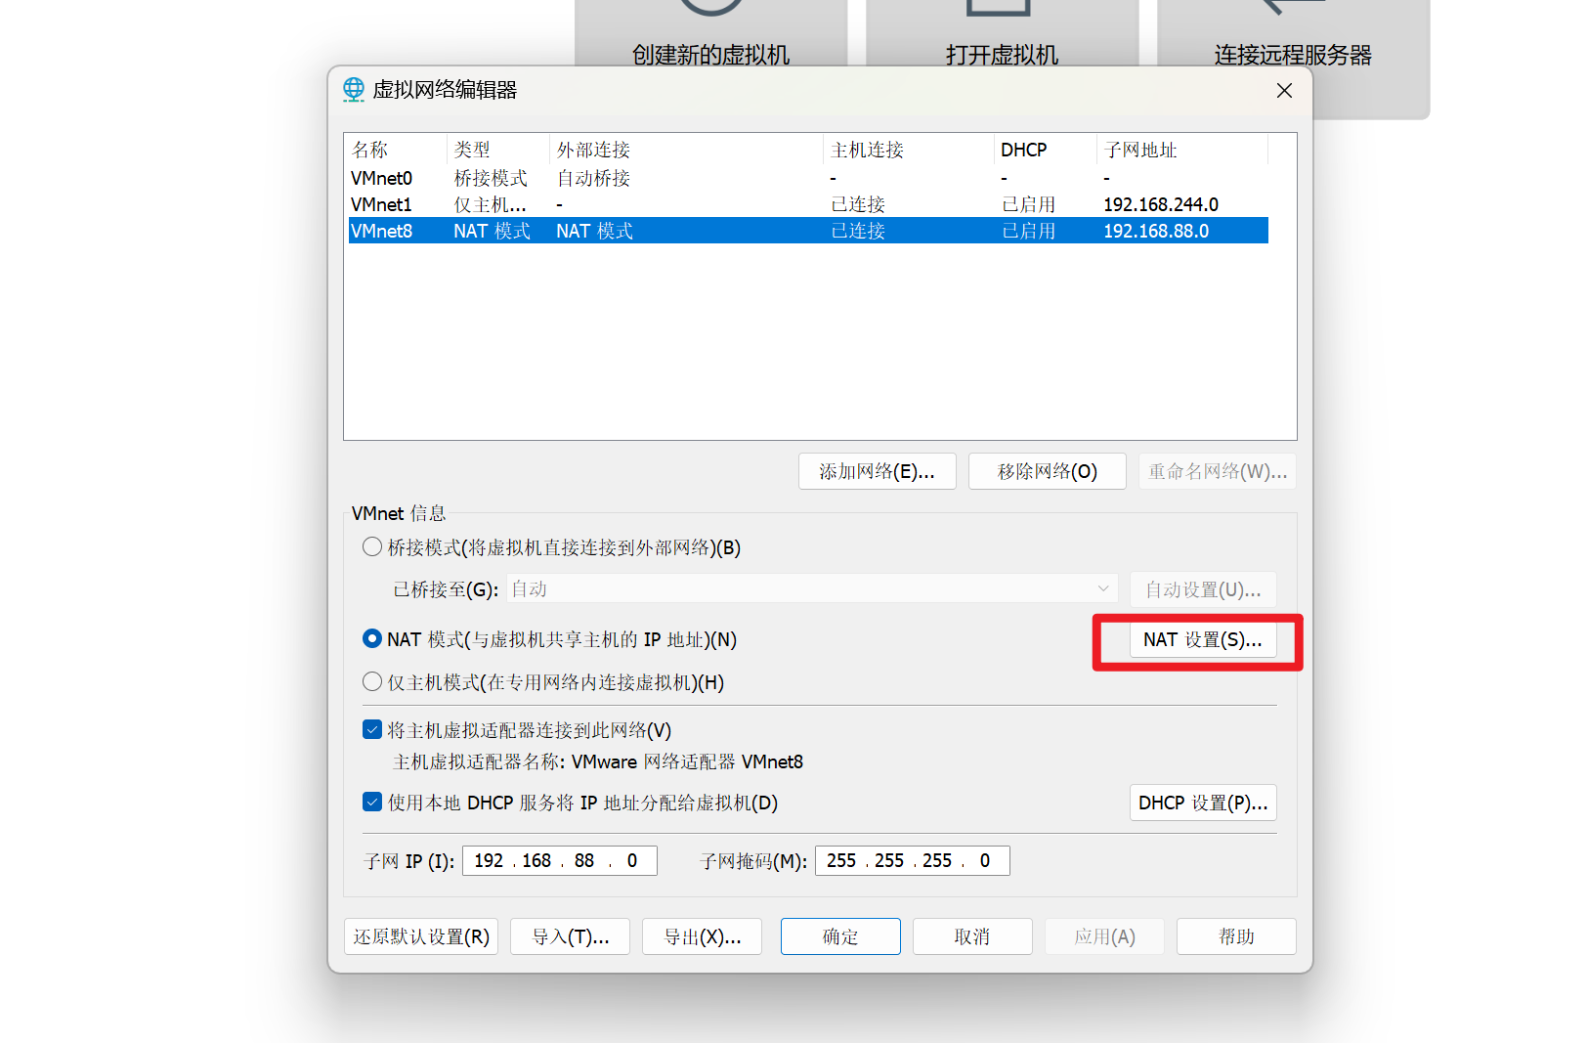The image size is (1587, 1043).
Task: Click the 导入 button
Action: pos(570,935)
